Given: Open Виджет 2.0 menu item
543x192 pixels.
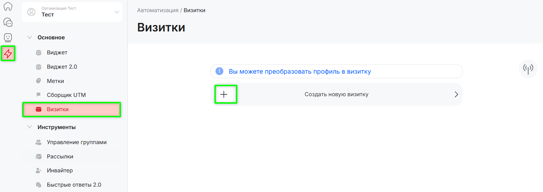Looking at the screenshot, I should (x=62, y=67).
